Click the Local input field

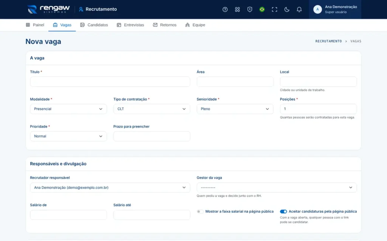click(x=318, y=82)
